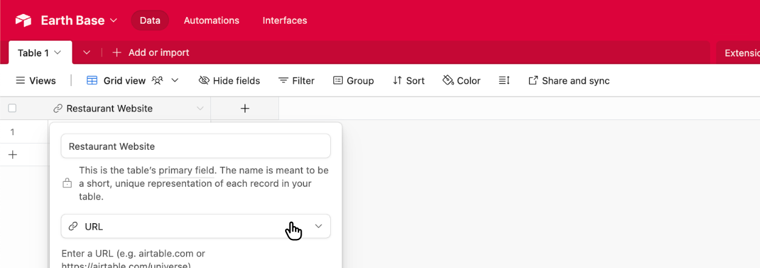Open the Automations tab
Viewport: 760px width, 268px height.
tap(212, 20)
